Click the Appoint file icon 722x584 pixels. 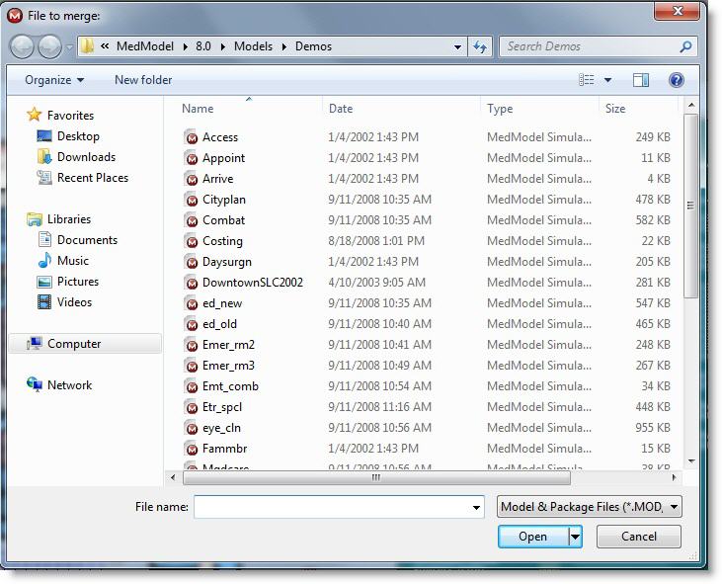(x=191, y=158)
